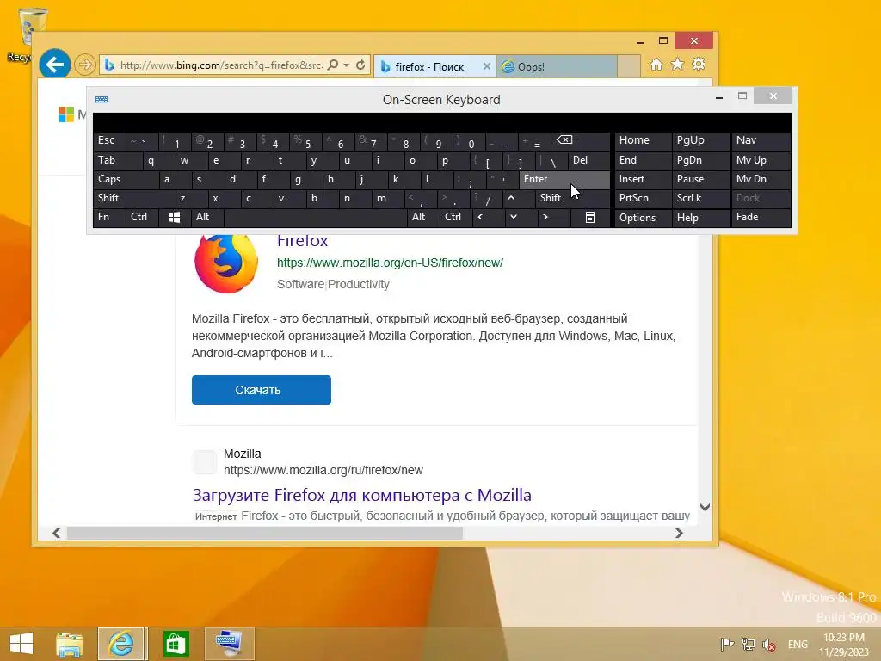Click the mozilla.org/ru/firefox/new URL text
Viewport: 881px width, 661px height.
(x=323, y=470)
